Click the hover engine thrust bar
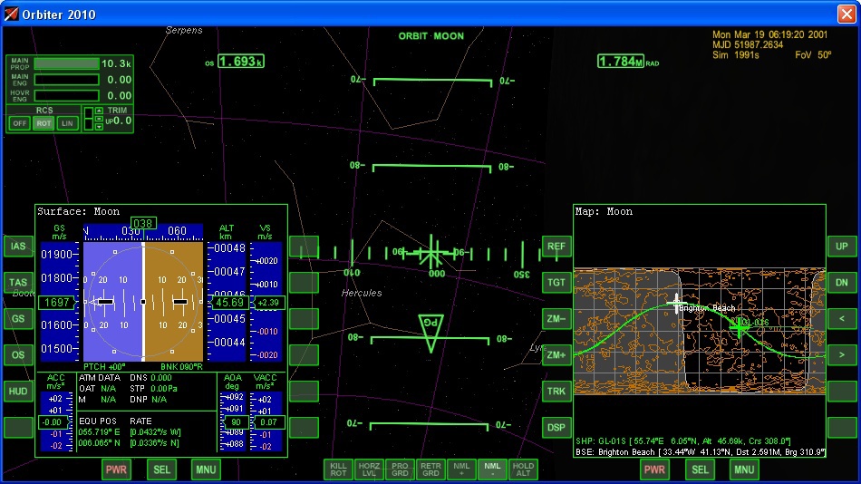 tap(66, 95)
